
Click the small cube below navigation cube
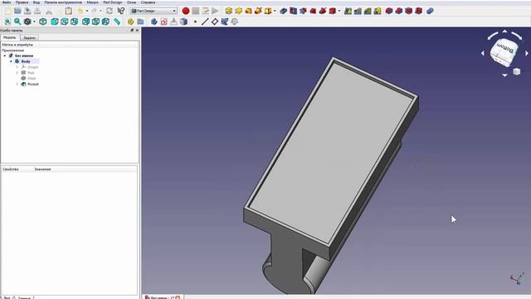click(516, 71)
